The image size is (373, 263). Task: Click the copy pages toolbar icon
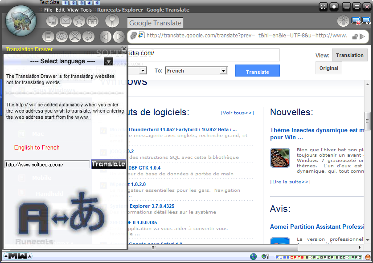tap(52, 21)
